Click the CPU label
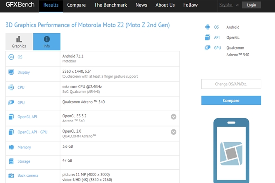Viewport: 275px width, 183px height. click(21, 87)
